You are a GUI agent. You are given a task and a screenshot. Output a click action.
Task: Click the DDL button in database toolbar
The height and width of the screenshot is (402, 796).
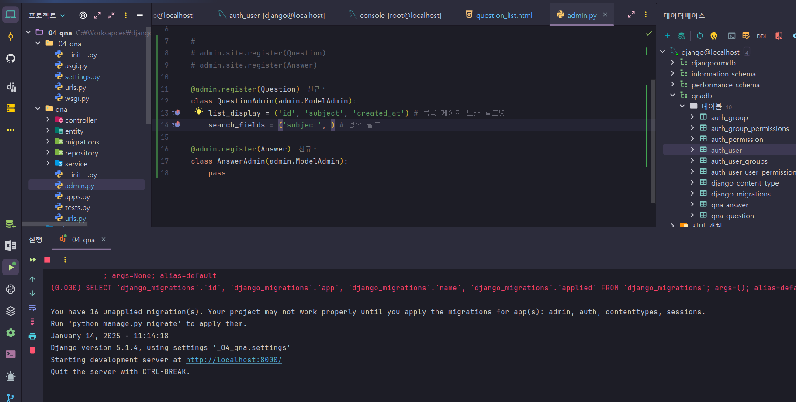[x=762, y=36]
